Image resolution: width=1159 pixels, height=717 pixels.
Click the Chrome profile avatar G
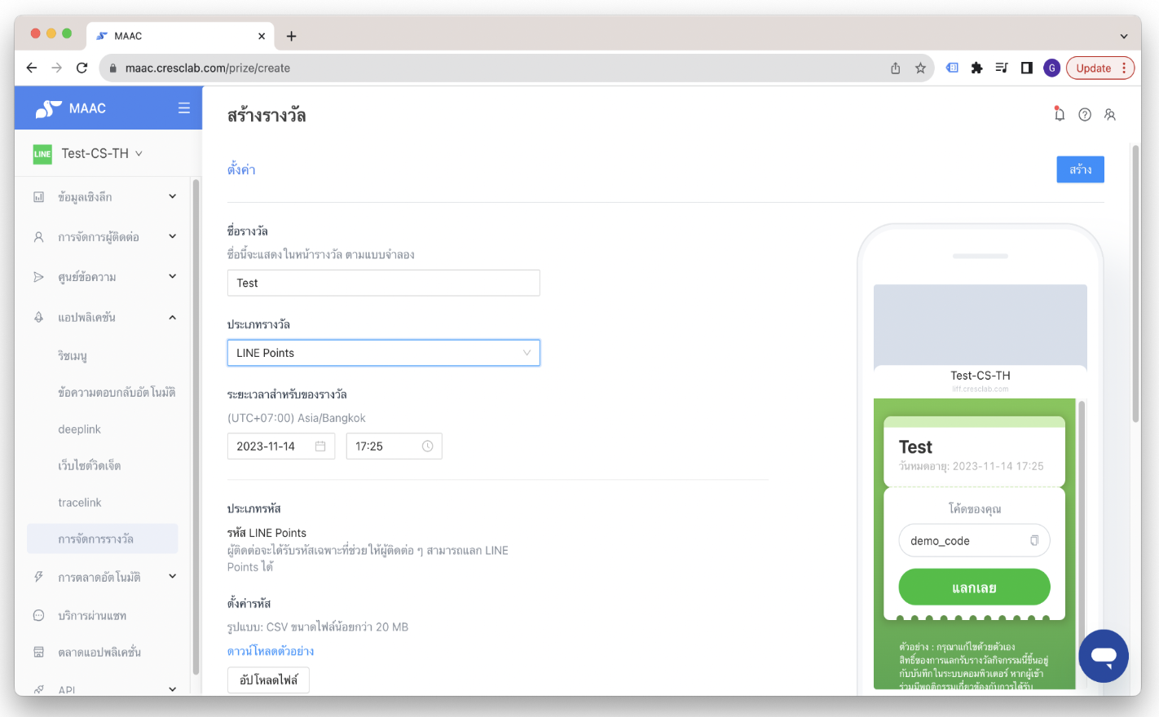point(1051,68)
